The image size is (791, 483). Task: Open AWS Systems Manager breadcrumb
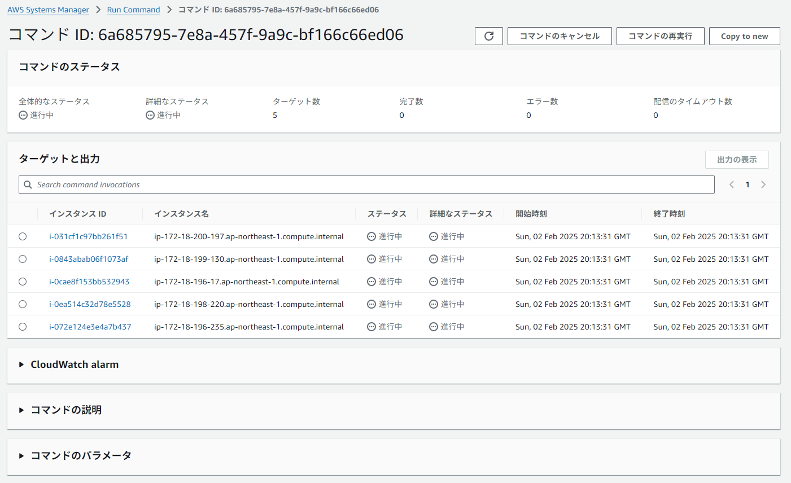pos(48,10)
